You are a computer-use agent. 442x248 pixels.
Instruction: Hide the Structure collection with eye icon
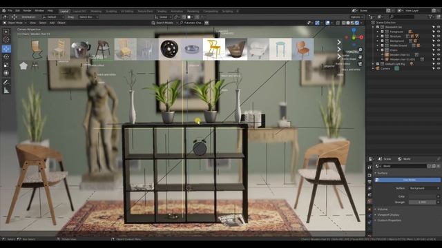[439, 37]
